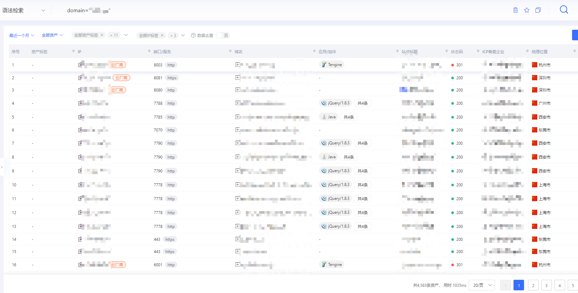Toggle the 数据去重 switch

[223, 35]
